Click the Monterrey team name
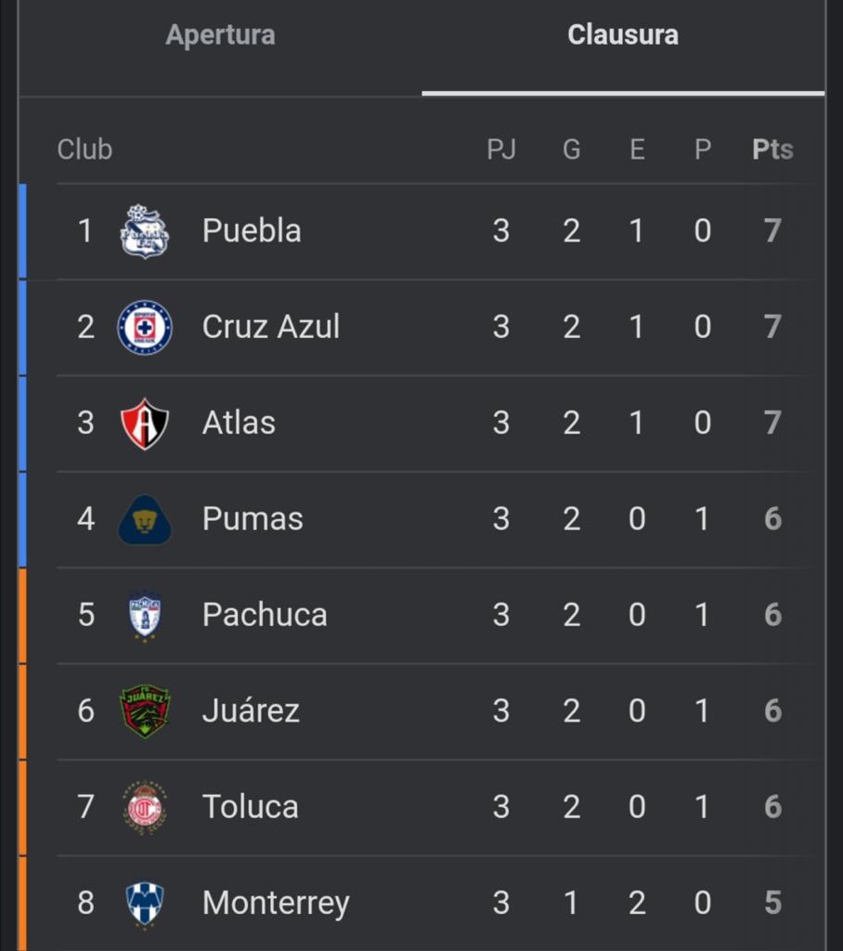 [x=276, y=903]
